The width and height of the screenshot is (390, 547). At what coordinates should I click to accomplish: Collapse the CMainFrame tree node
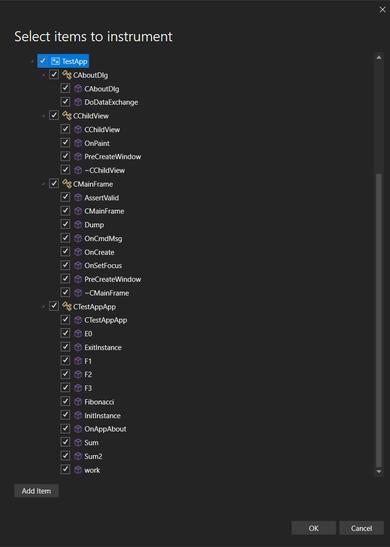43,183
